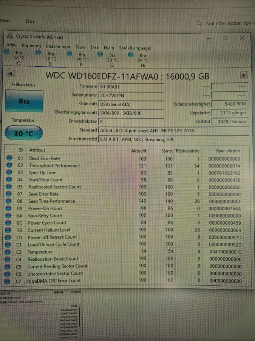Click the Attribut column header
Viewport: 255px width, 341px height.
coord(37,150)
